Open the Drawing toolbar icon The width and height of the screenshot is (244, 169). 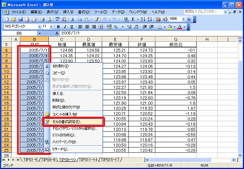[x=165, y=19]
